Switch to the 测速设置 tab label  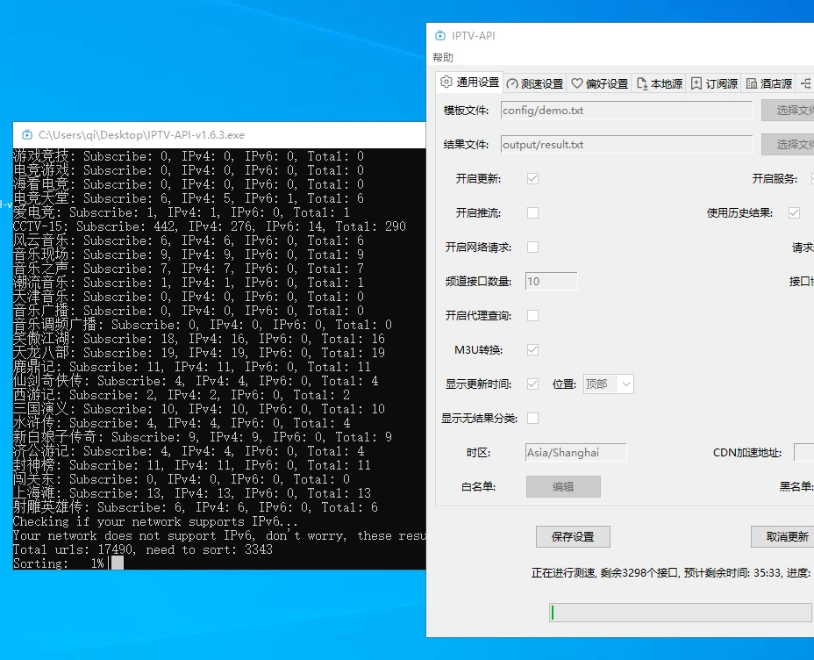541,83
